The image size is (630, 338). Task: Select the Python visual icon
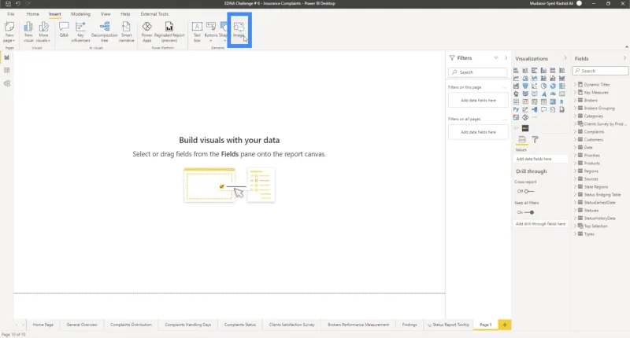(516, 109)
